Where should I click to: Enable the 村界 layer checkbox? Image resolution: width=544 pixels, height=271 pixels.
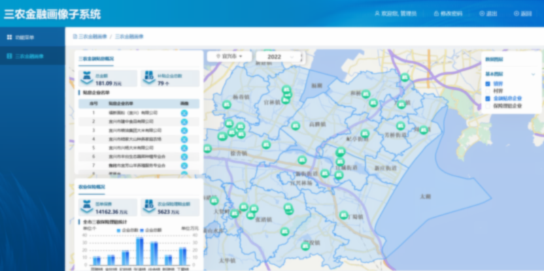coord(488,91)
